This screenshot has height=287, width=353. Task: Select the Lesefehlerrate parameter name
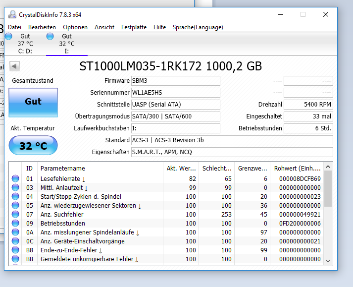coord(60,179)
